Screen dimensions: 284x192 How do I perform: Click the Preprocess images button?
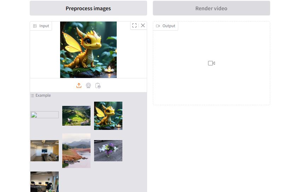point(88,8)
